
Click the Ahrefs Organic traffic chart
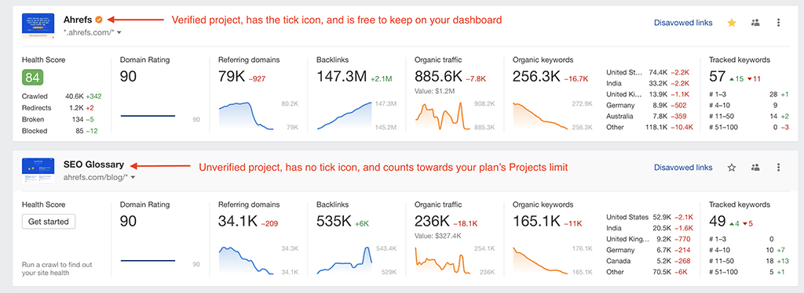pyautogui.click(x=442, y=116)
